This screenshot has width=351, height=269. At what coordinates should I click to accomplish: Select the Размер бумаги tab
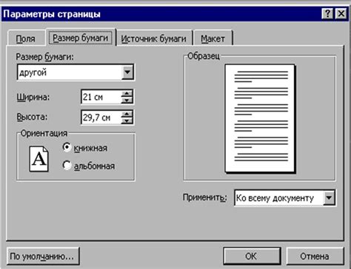tap(81, 38)
